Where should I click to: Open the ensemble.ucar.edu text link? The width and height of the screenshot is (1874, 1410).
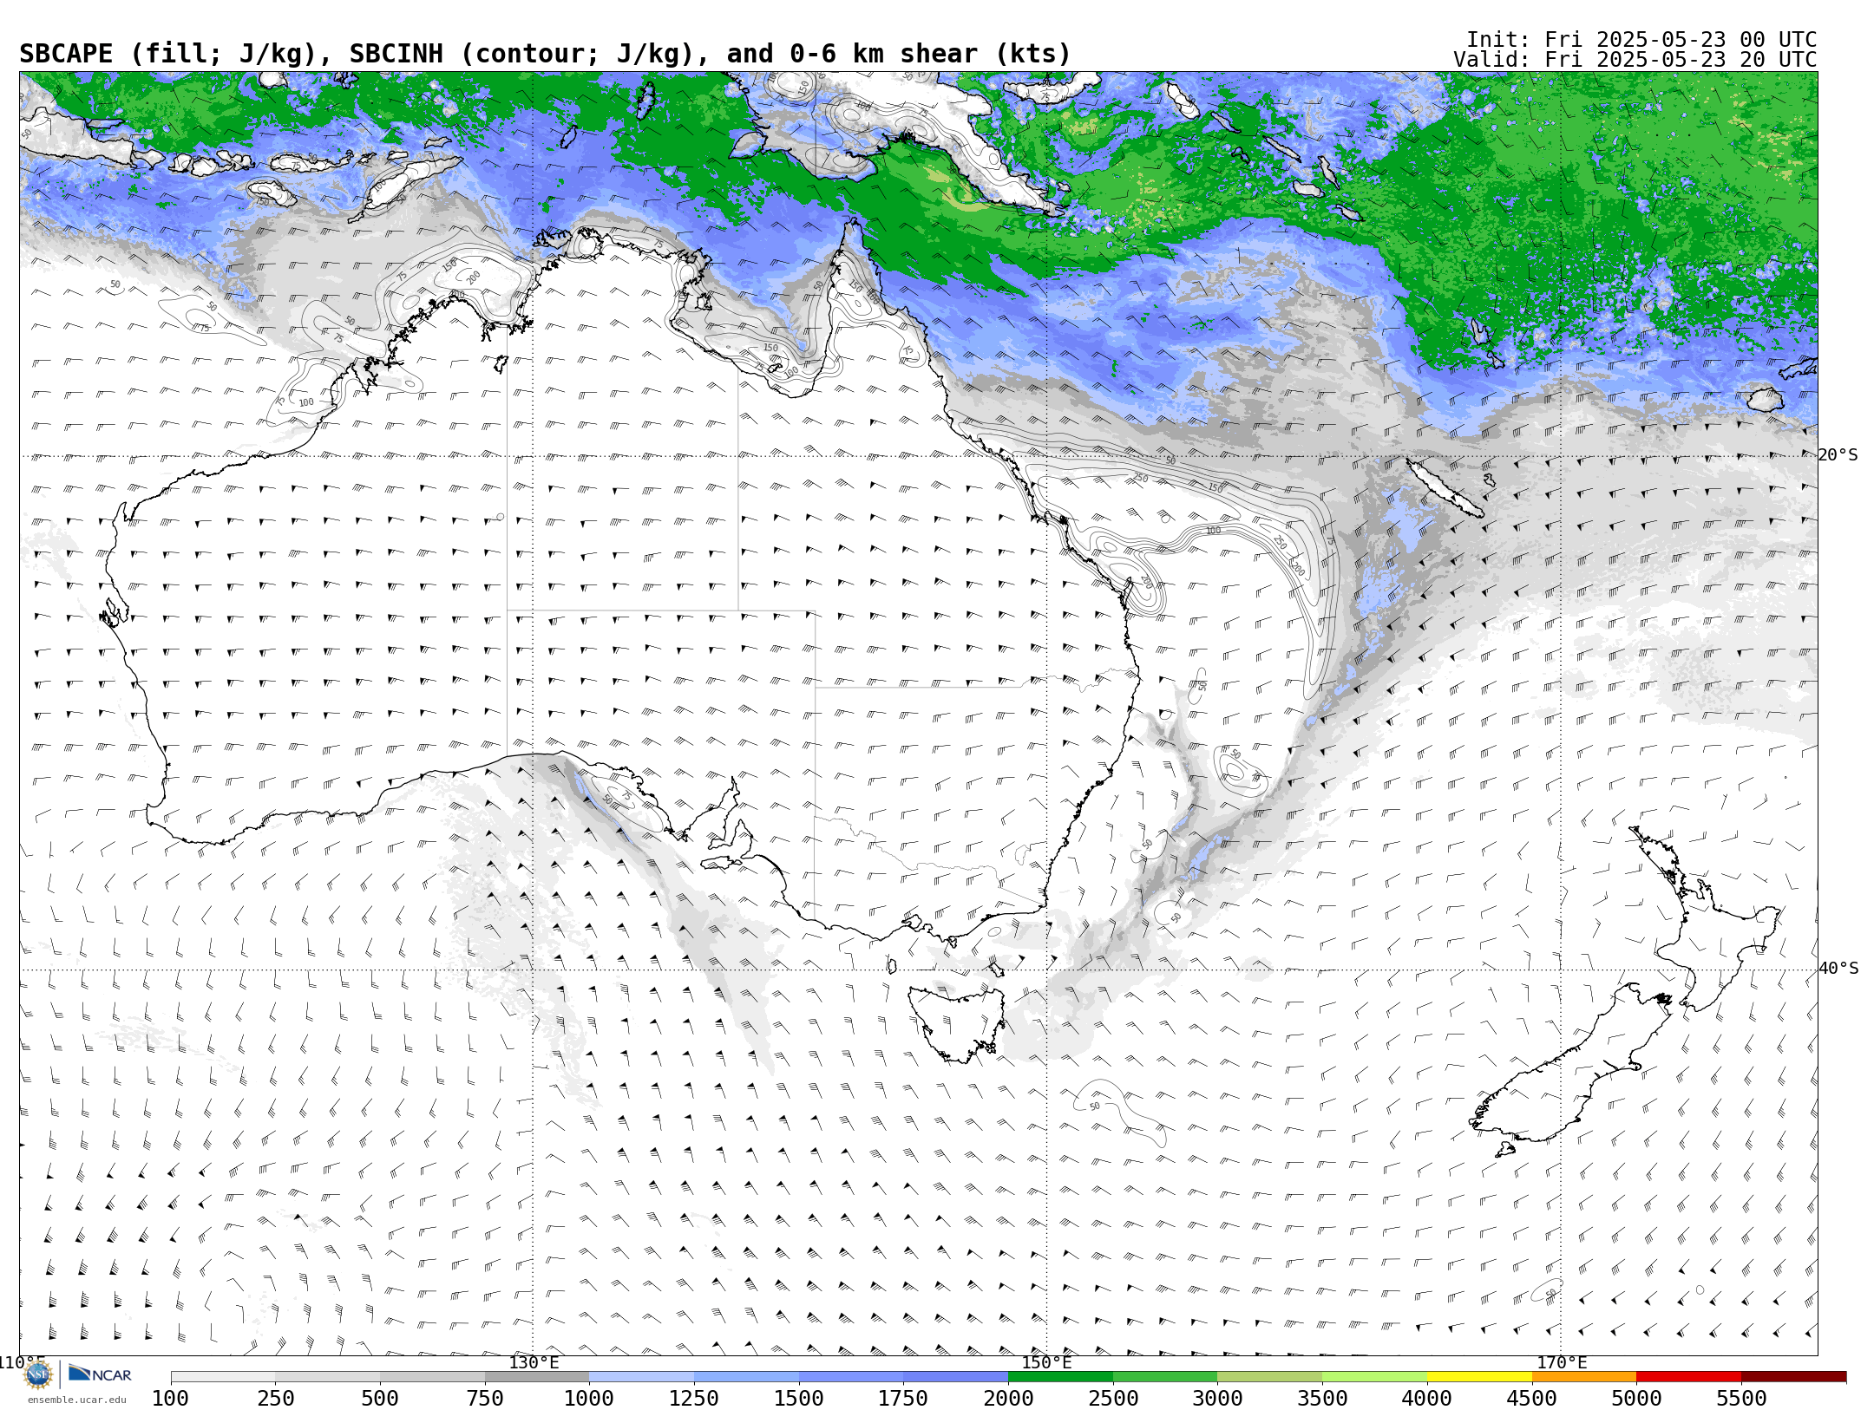click(x=77, y=1400)
